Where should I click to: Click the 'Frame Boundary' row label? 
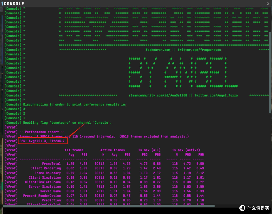point(48,173)
